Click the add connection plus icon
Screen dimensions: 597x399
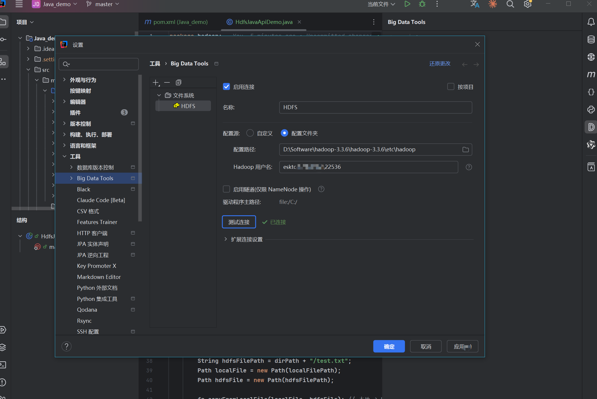156,83
